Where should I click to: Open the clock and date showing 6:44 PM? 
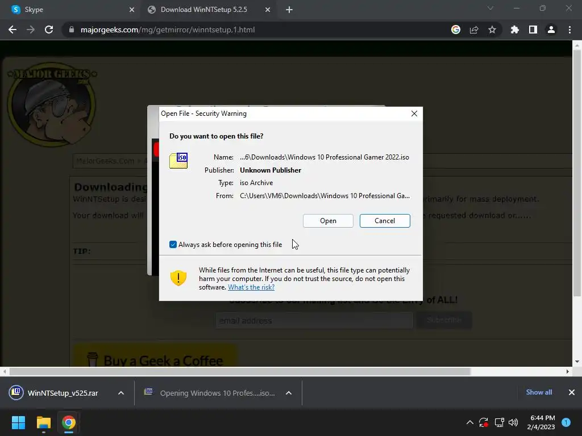click(541, 422)
